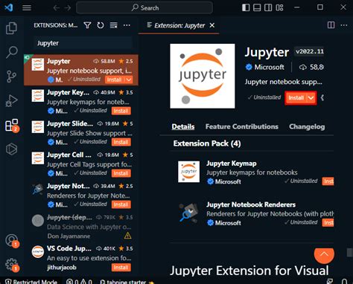353x284 pixels.
Task: Click the VS Code logo icon
Action: (9, 7)
